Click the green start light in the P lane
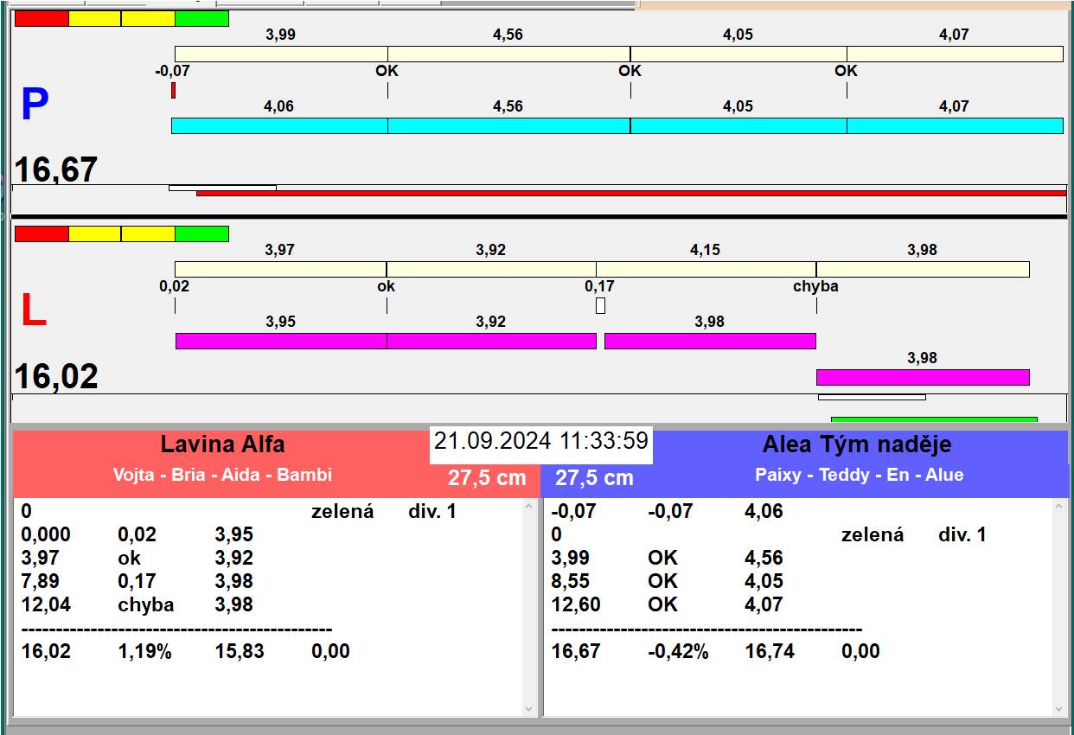The height and width of the screenshot is (735, 1074). click(x=201, y=18)
